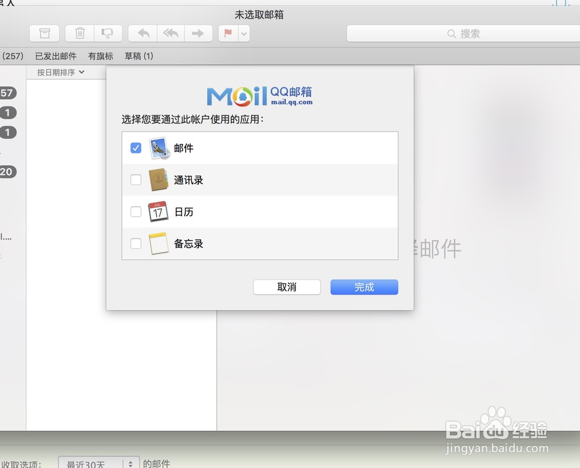
Task: Uncheck the 邮件 checkbox
Action: click(136, 148)
